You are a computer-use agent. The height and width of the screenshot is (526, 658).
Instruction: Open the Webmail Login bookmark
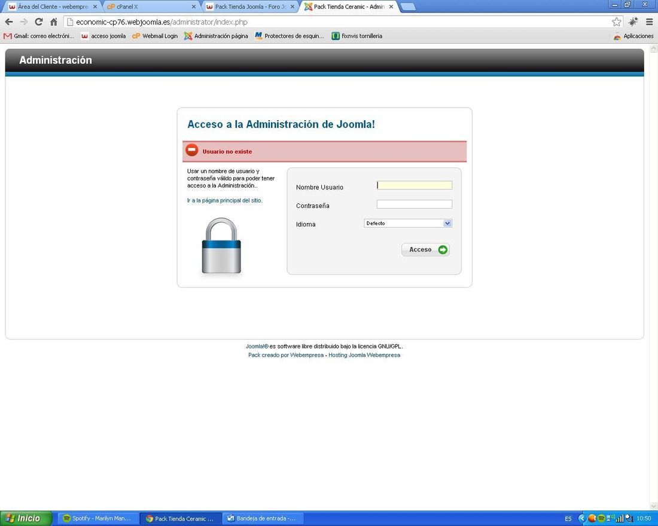click(x=155, y=36)
